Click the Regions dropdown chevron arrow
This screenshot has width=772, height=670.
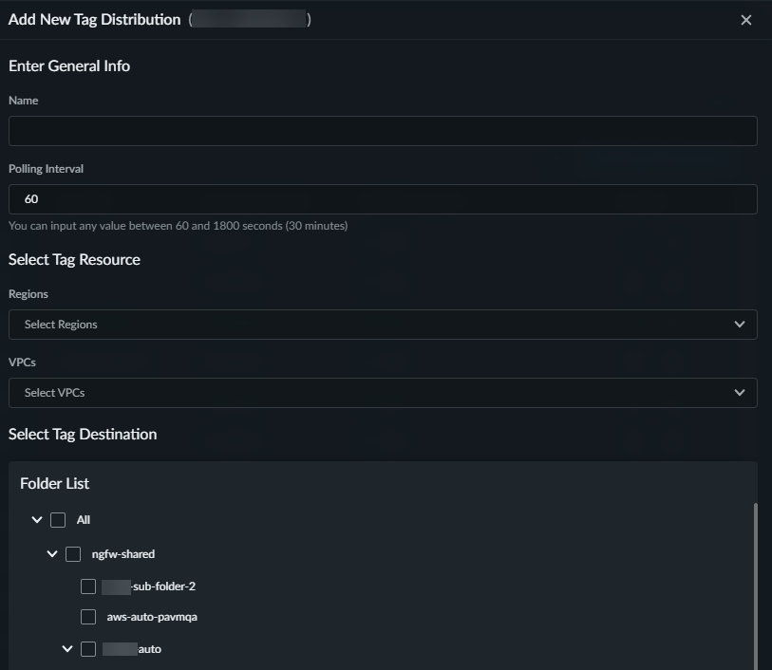coord(740,325)
